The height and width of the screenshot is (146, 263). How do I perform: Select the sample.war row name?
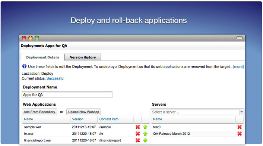point(32,127)
